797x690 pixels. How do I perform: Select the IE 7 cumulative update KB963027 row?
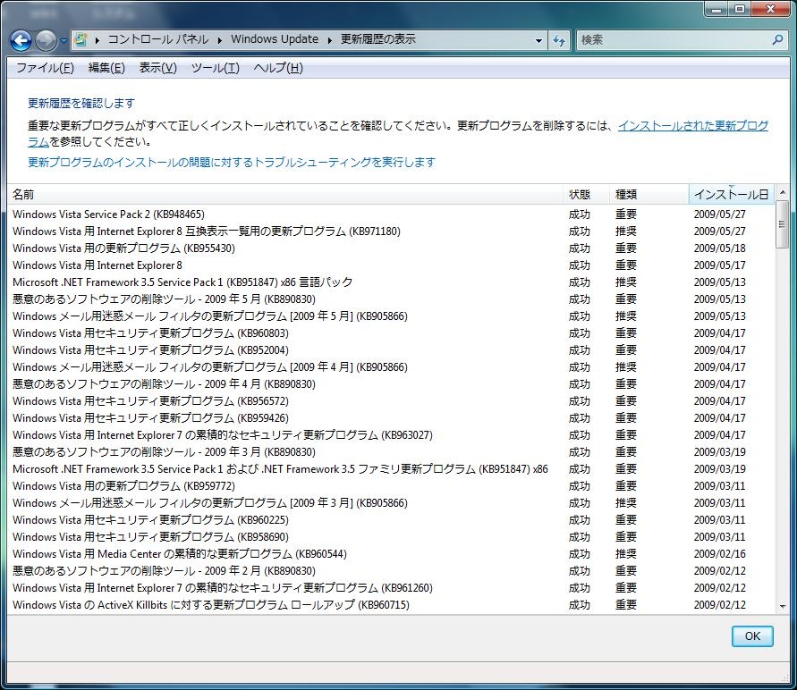(390, 435)
